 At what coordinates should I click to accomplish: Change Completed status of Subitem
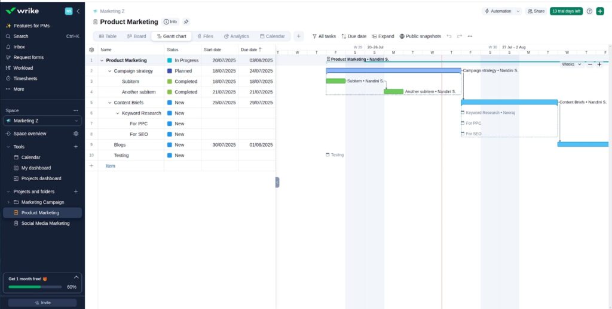pyautogui.click(x=182, y=82)
